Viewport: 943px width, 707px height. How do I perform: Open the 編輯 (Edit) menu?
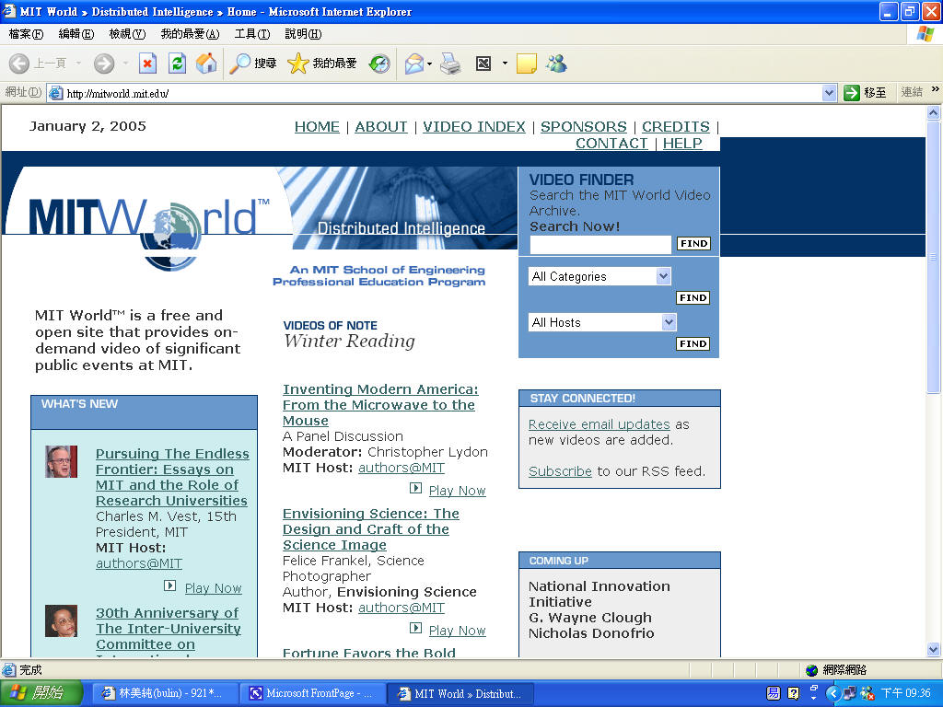76,34
